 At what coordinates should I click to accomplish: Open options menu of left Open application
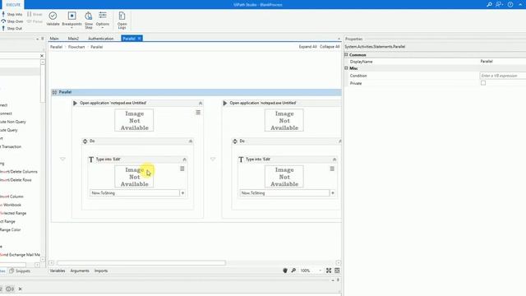(x=198, y=113)
